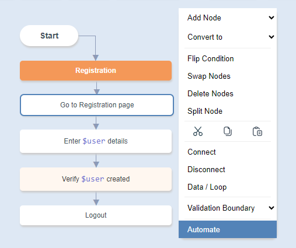Select the Start flowchart node
Viewport: 296px width, 248px height.
tap(49, 36)
